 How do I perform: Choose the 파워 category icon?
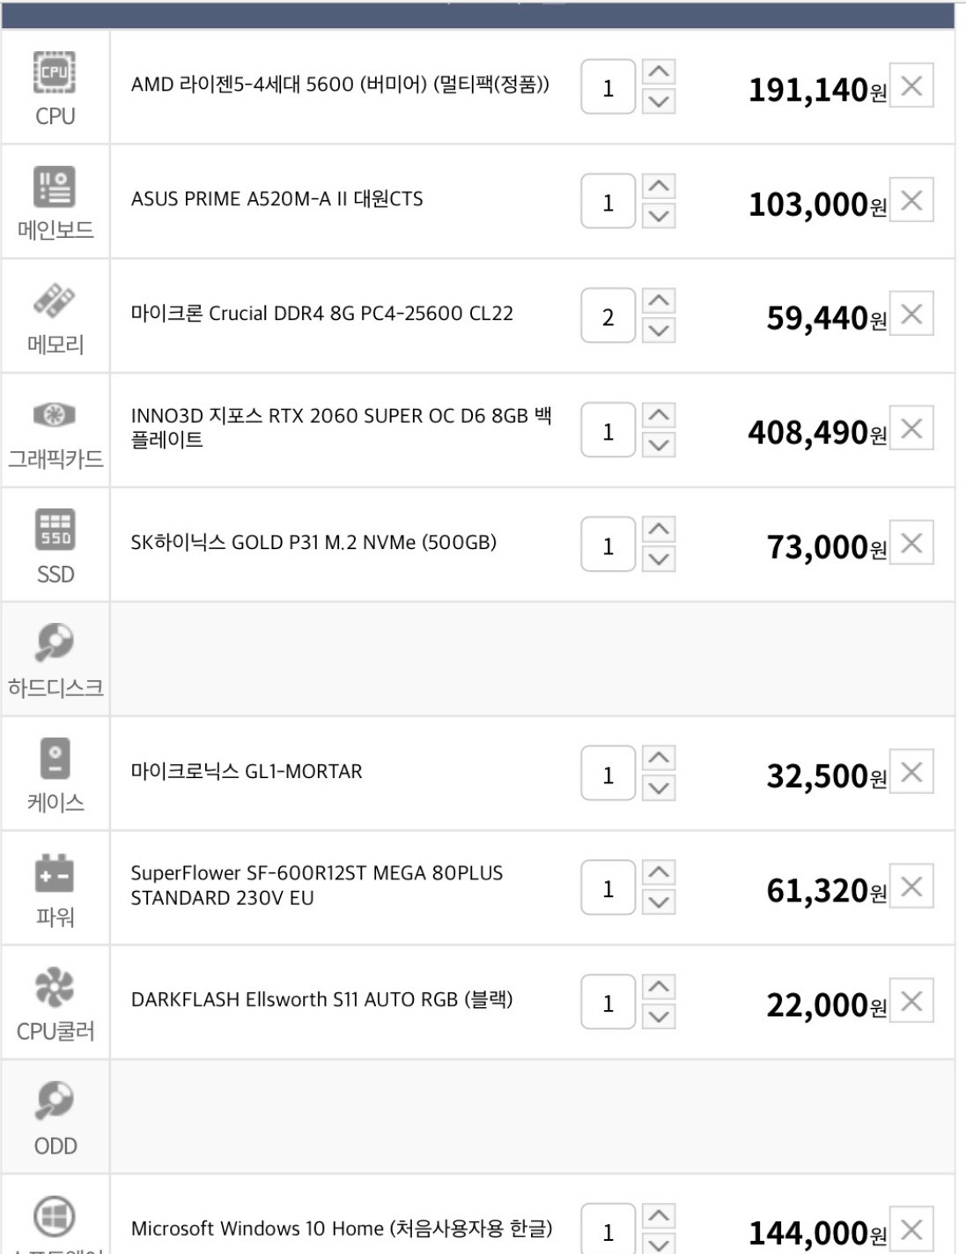coord(55,873)
